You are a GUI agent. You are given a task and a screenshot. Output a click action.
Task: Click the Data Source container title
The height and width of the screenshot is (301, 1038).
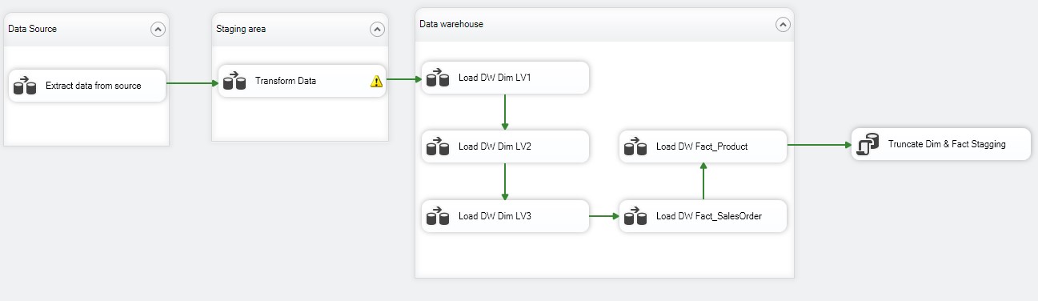(32, 29)
